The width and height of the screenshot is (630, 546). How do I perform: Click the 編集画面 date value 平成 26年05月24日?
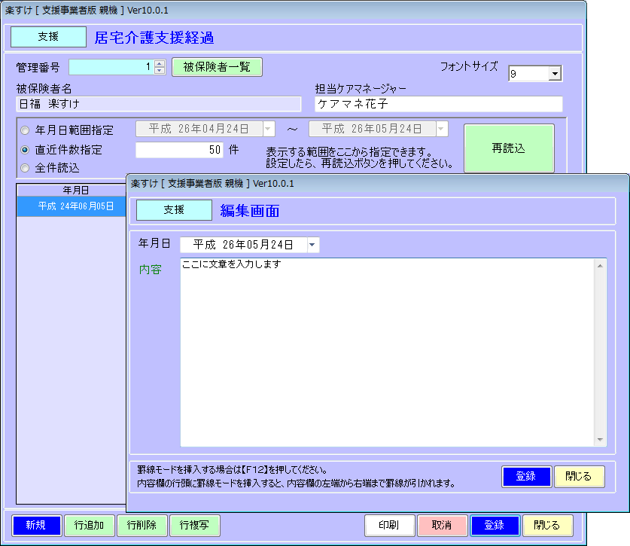click(243, 245)
